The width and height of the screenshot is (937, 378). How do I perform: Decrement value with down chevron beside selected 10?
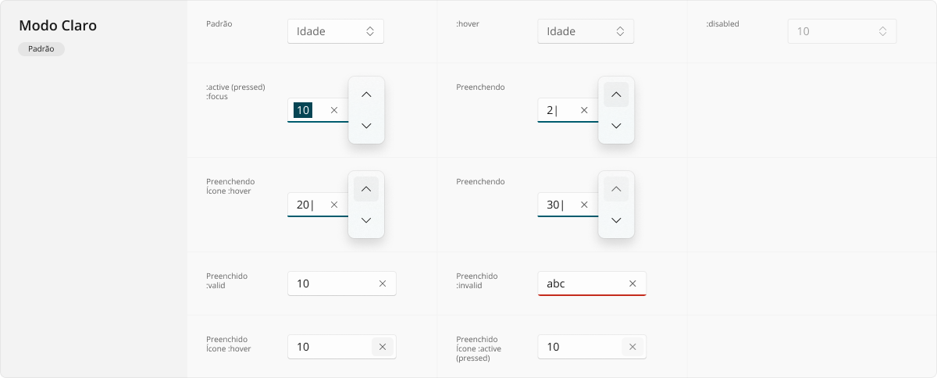pos(366,126)
